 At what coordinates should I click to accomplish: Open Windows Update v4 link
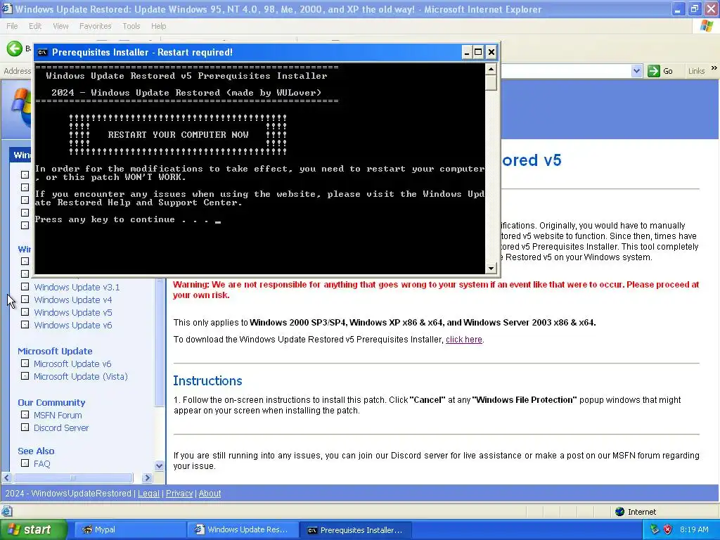(72, 300)
